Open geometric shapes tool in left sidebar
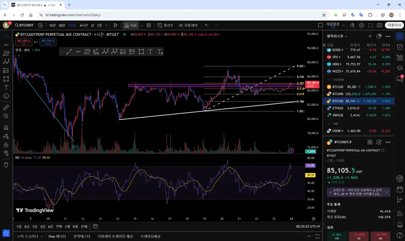 [x=6, y=79]
